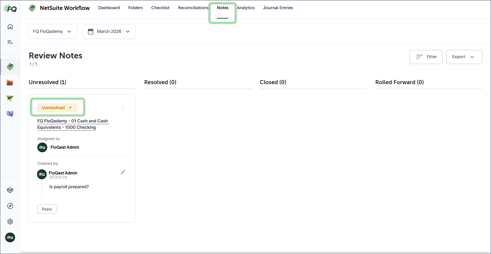Click the note text 'Is payroll prepared?'

point(69,187)
